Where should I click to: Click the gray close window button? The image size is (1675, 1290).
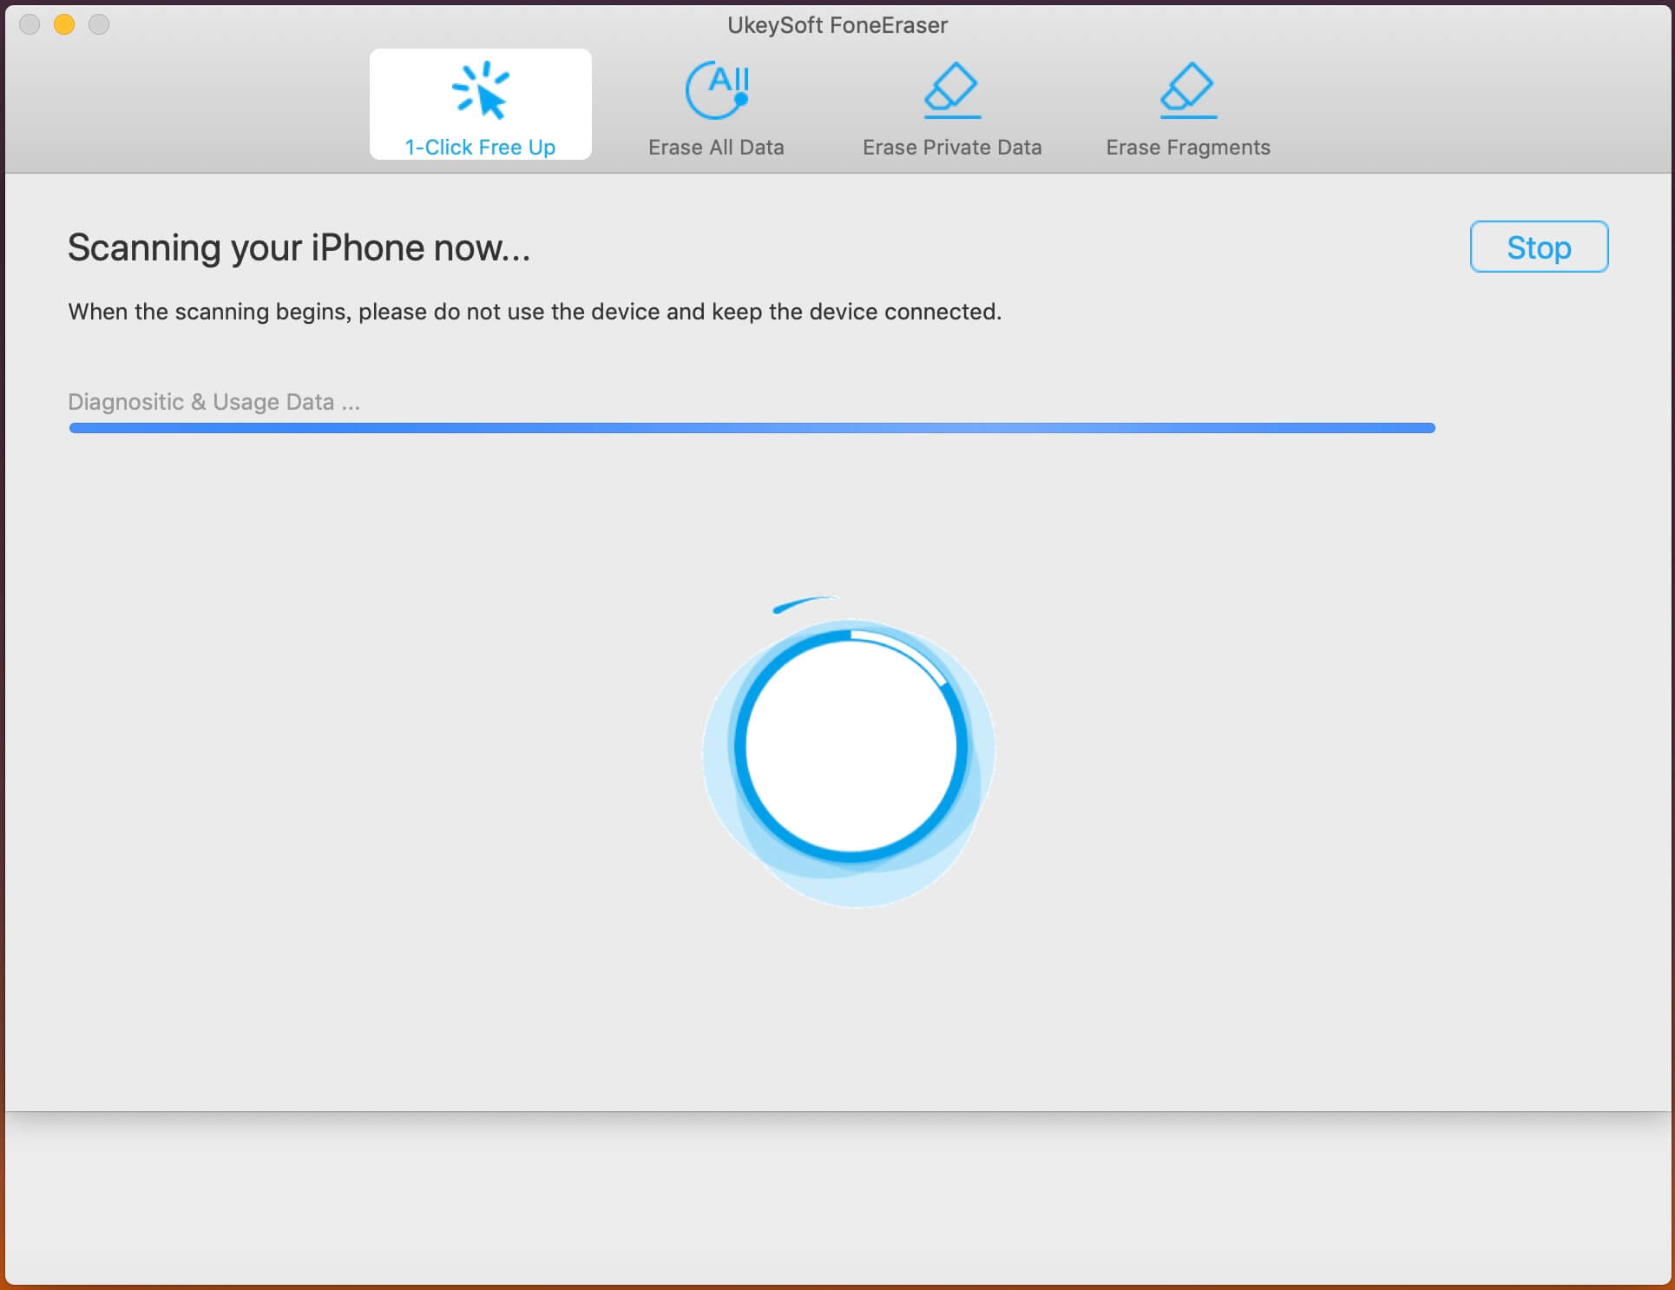(30, 24)
